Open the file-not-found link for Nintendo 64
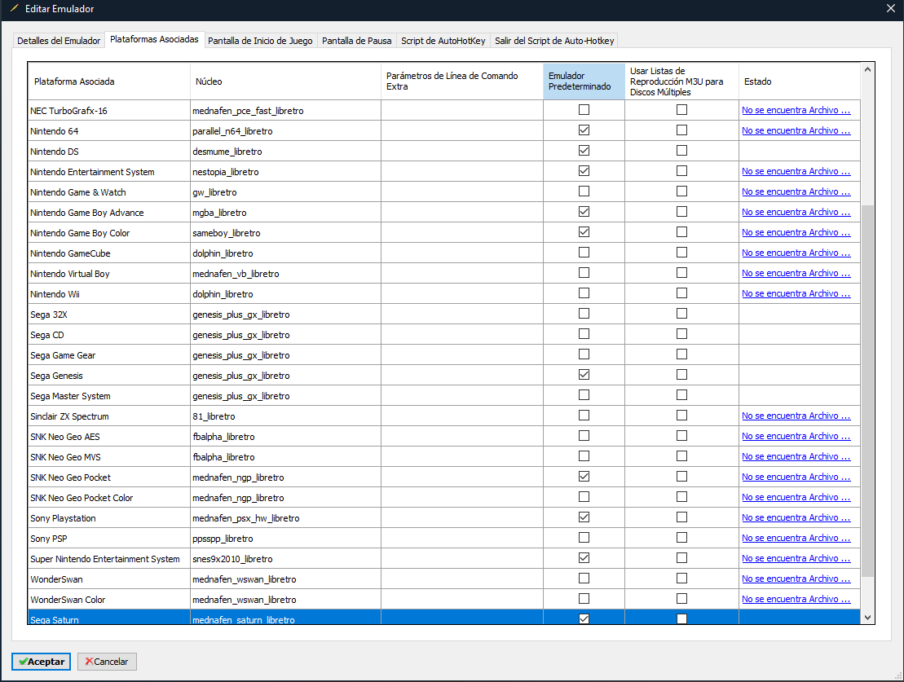 point(796,130)
